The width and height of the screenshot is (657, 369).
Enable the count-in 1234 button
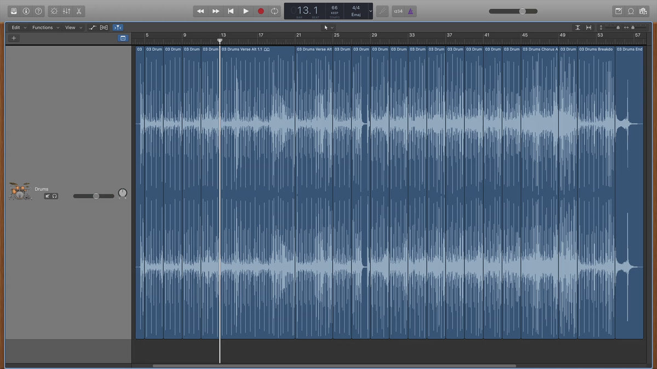398,11
